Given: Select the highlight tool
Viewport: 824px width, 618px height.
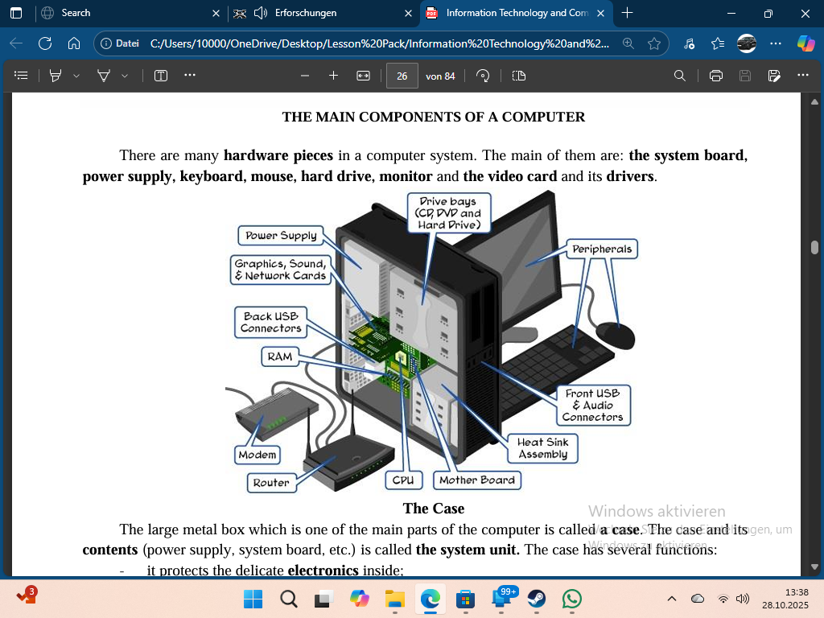Looking at the screenshot, I should coord(56,76).
